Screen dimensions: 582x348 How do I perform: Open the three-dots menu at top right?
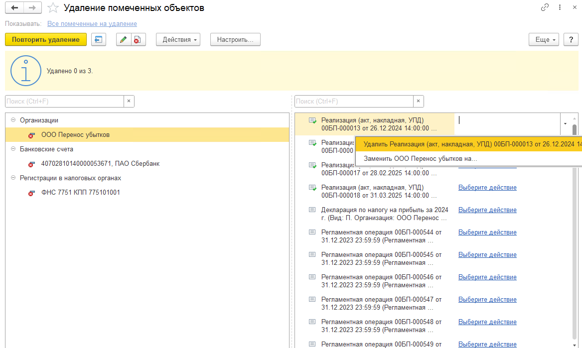[560, 8]
